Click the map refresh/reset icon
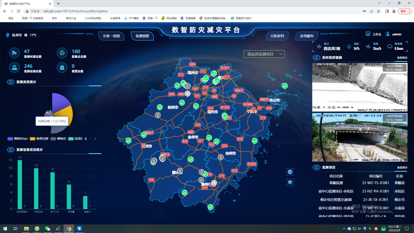Screen dimensions: 414x233 coord(290,172)
